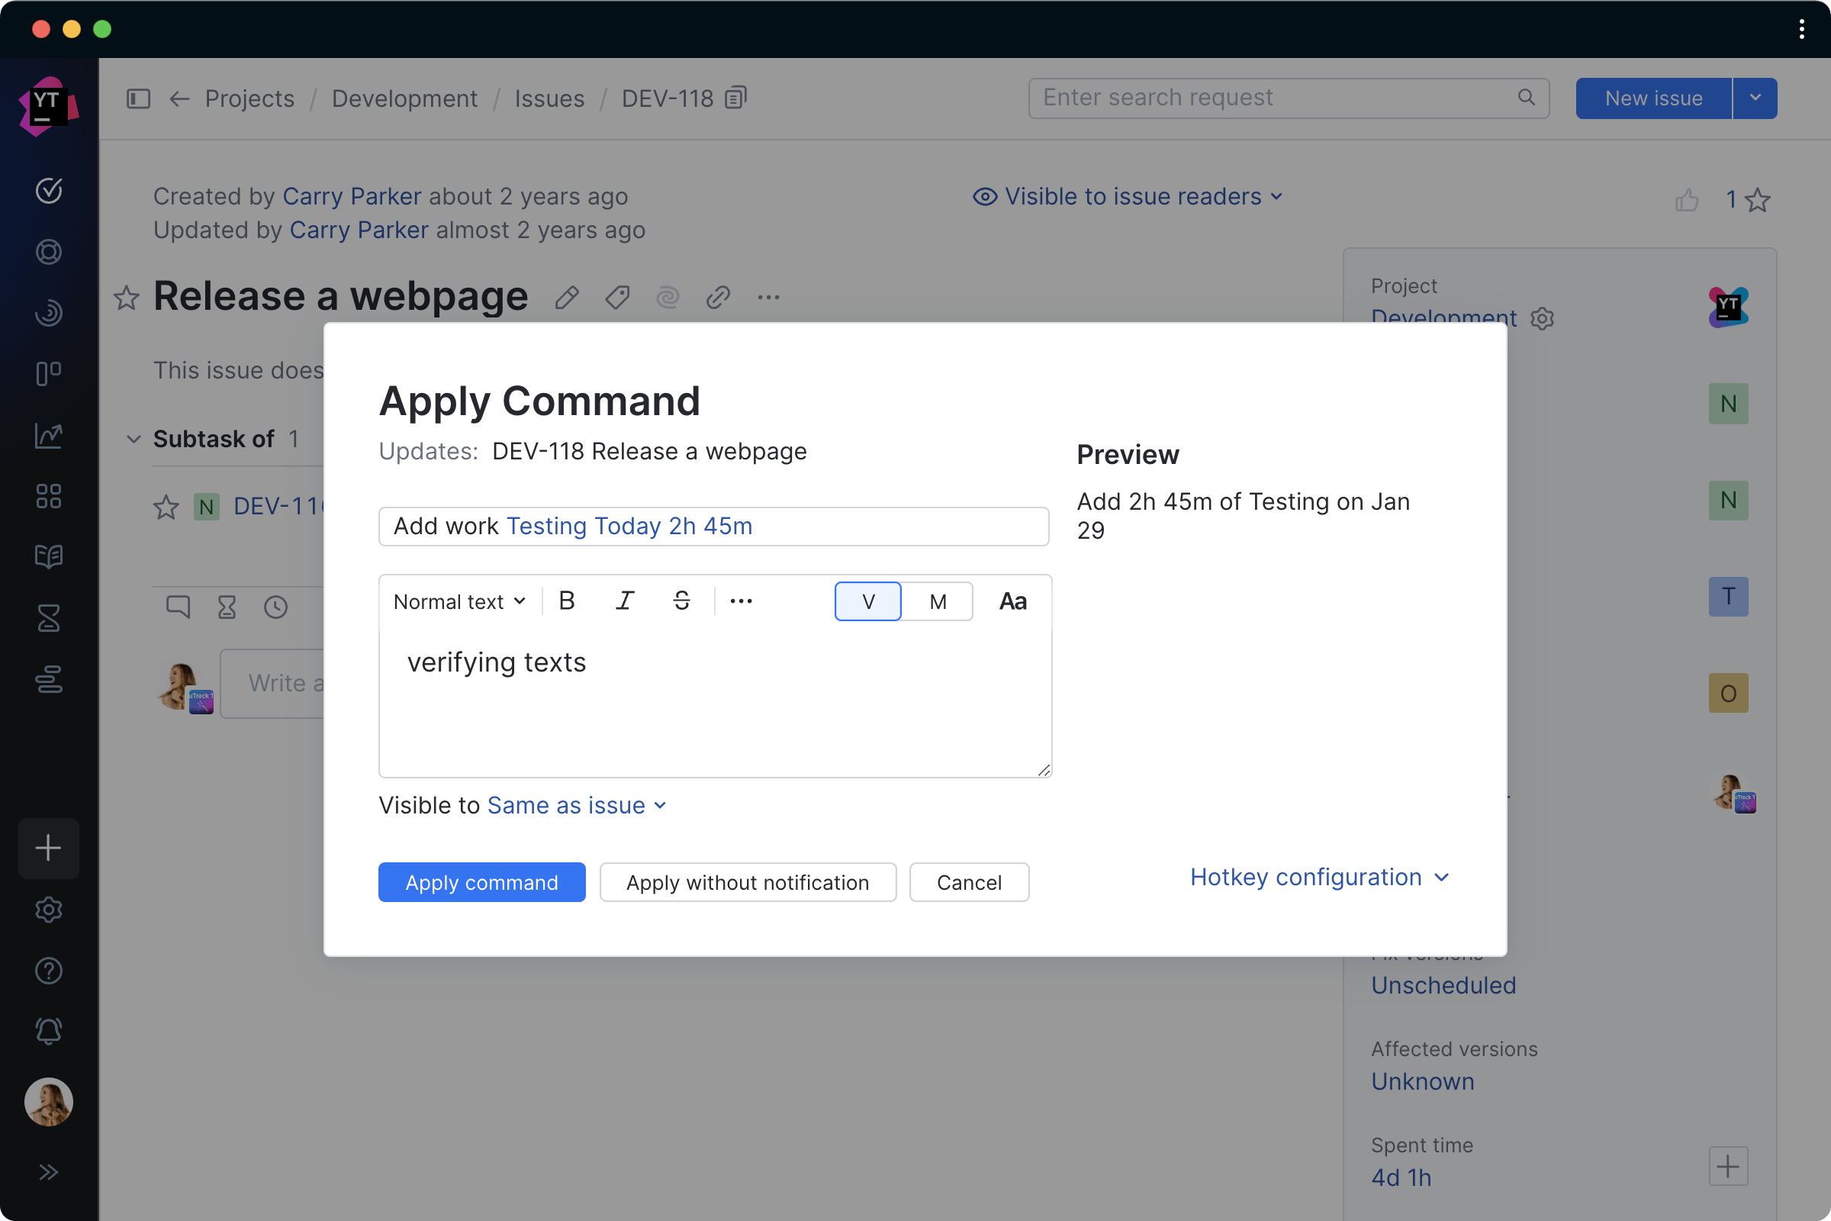1831x1221 pixels.
Task: Click in the verifying texts comment area
Action: [x=715, y=701]
